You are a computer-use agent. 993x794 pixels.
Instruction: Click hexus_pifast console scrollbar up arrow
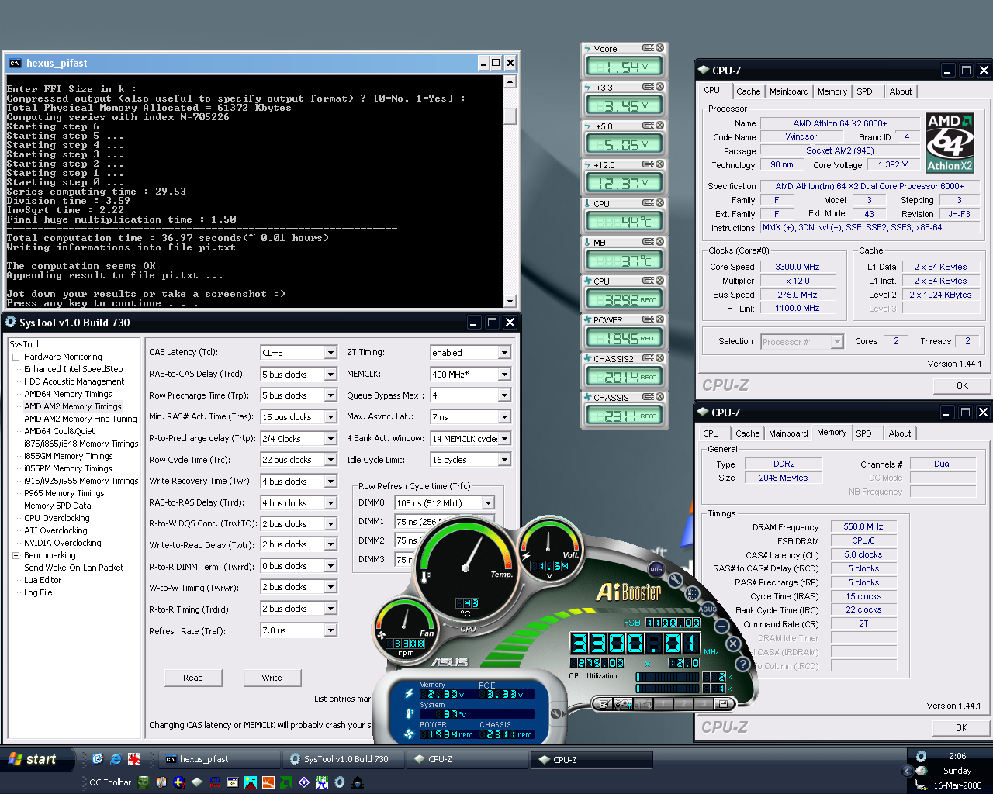(x=510, y=81)
